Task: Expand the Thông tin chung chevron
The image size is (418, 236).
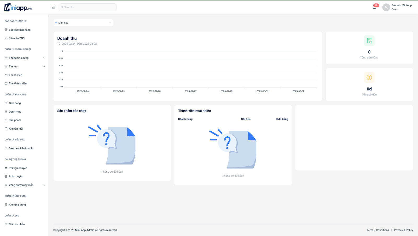Action: [x=44, y=58]
